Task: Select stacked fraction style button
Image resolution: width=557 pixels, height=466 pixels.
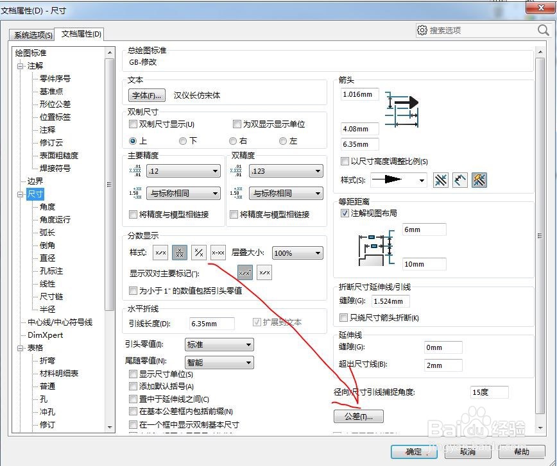Action: pos(180,253)
